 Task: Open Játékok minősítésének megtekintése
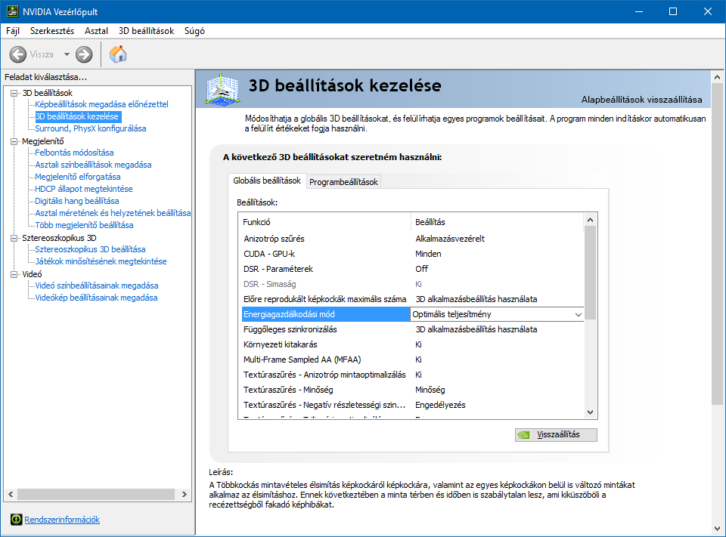[101, 261]
